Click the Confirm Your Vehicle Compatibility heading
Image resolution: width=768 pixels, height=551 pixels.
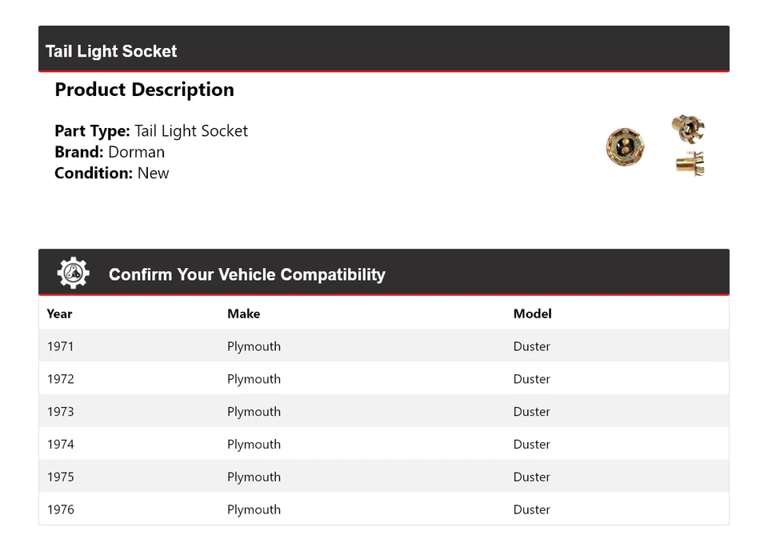click(246, 274)
